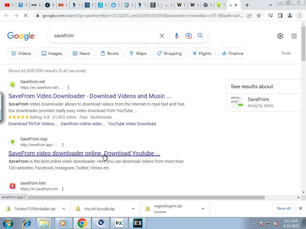
Task: Click the vertical page scrollbar
Action: click(303, 43)
